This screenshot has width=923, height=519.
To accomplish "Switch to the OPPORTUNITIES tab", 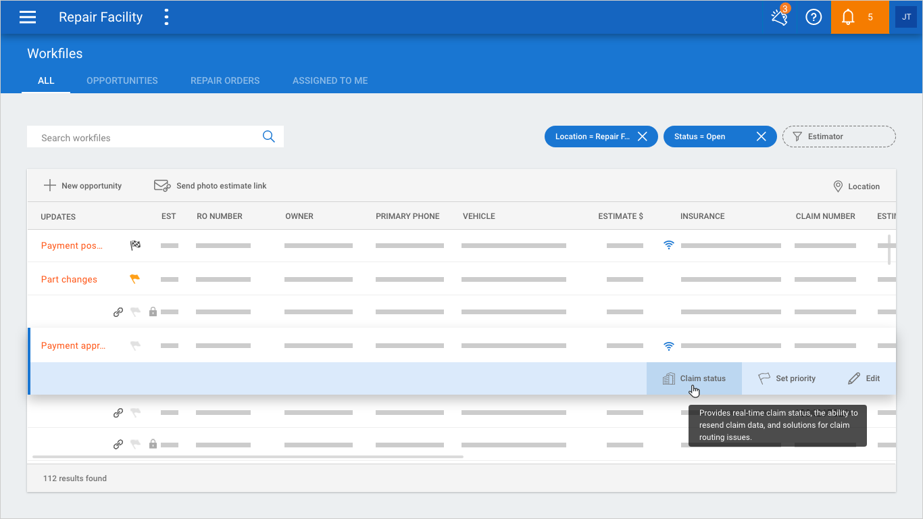I will click(x=122, y=80).
